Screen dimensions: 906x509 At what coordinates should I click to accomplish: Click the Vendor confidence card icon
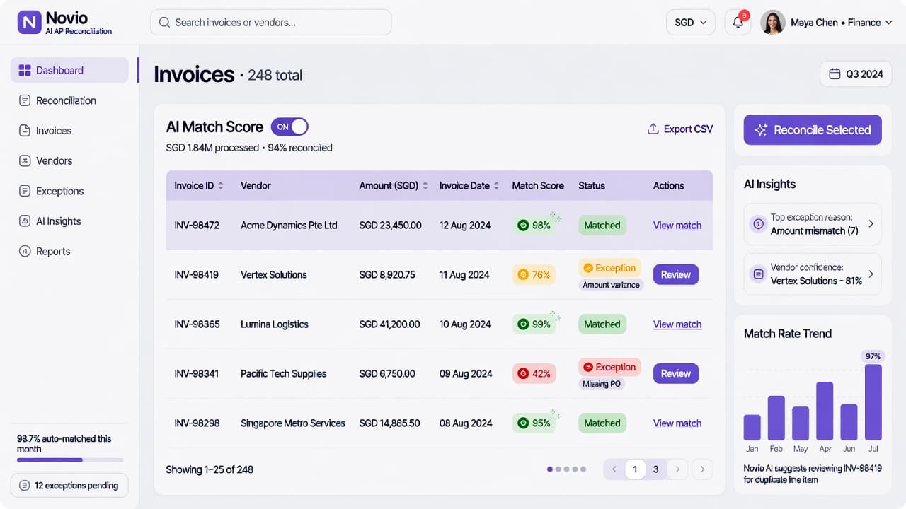(758, 274)
